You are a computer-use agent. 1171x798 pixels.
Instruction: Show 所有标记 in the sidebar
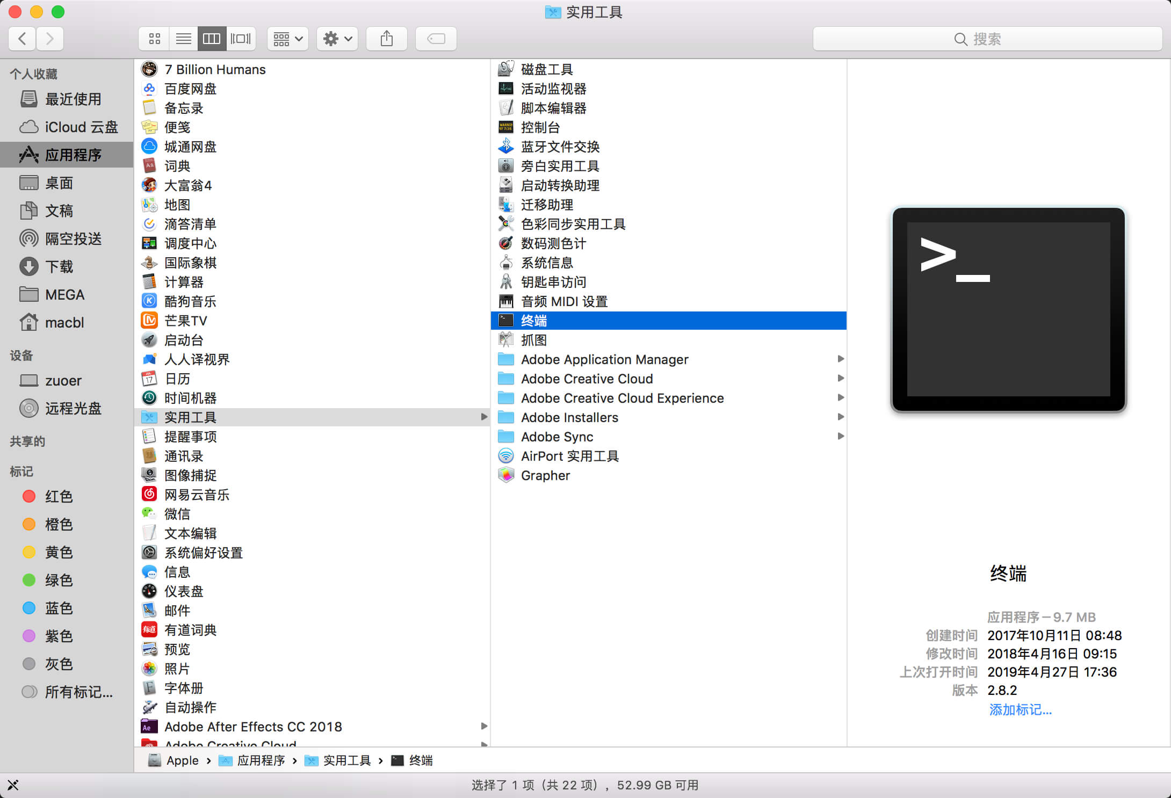pyautogui.click(x=67, y=692)
